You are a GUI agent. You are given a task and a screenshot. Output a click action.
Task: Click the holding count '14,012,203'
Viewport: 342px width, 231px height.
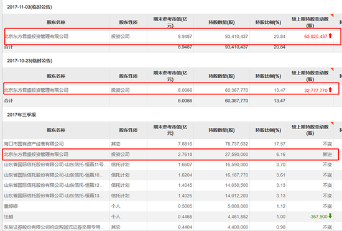[x=236, y=196]
